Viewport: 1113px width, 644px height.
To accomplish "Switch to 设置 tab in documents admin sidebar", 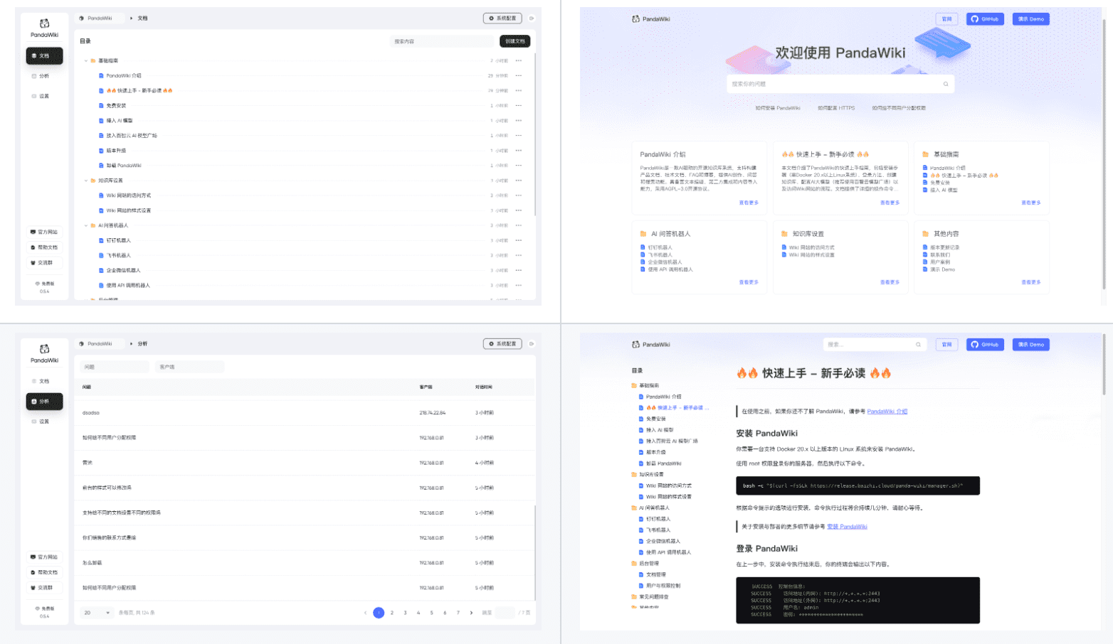I will (x=44, y=96).
